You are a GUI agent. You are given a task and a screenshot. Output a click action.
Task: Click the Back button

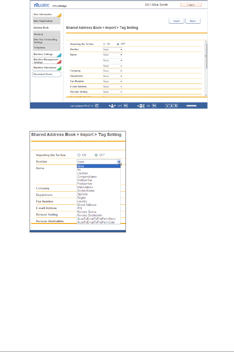coord(193,21)
